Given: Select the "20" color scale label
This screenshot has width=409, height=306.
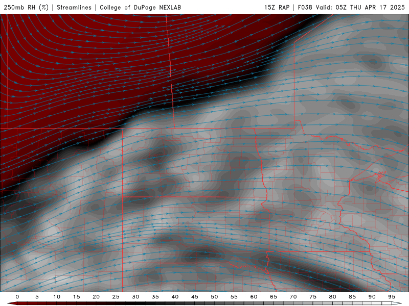Looking at the screenshot, I should click(96, 297).
